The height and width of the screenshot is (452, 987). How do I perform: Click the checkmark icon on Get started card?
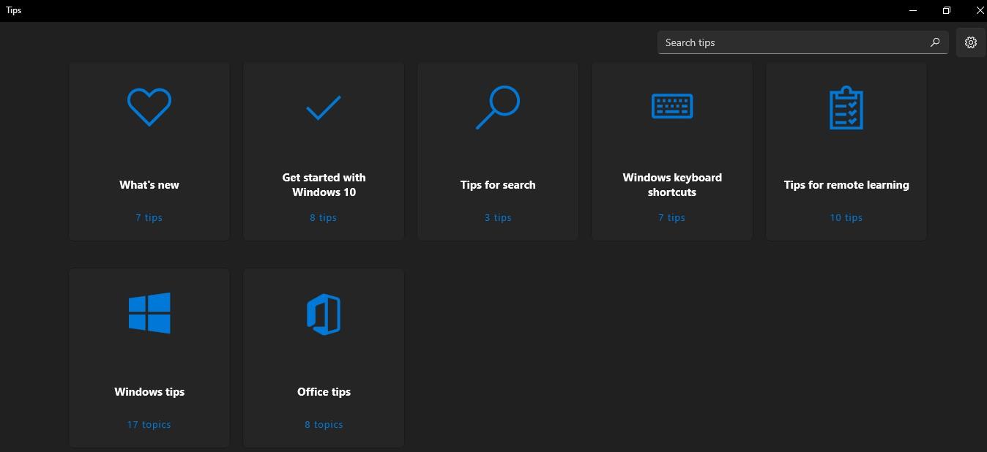pyautogui.click(x=324, y=108)
